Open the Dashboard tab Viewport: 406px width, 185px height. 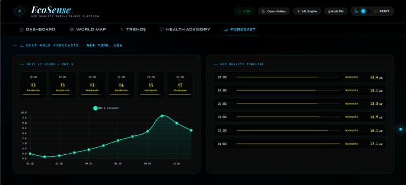click(x=38, y=30)
